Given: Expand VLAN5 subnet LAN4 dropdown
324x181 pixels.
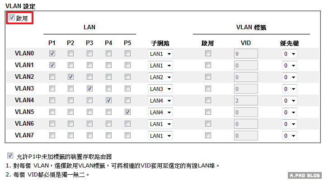Looking at the screenshot, I should tap(160, 112).
